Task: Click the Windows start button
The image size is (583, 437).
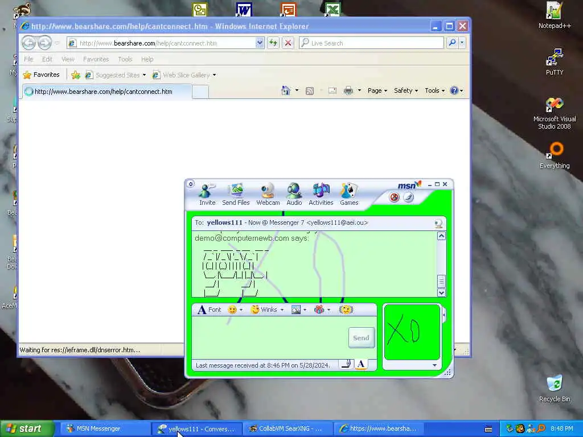Action: click(x=27, y=429)
